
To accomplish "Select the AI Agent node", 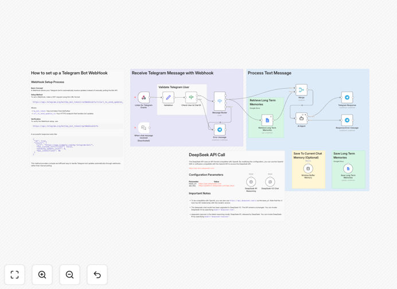I will [x=301, y=118].
